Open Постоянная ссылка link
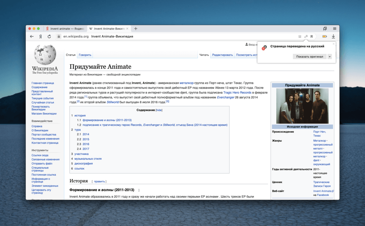The image size is (365, 226). tap(43, 175)
